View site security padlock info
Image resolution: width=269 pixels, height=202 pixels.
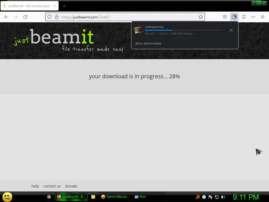pyautogui.click(x=57, y=17)
